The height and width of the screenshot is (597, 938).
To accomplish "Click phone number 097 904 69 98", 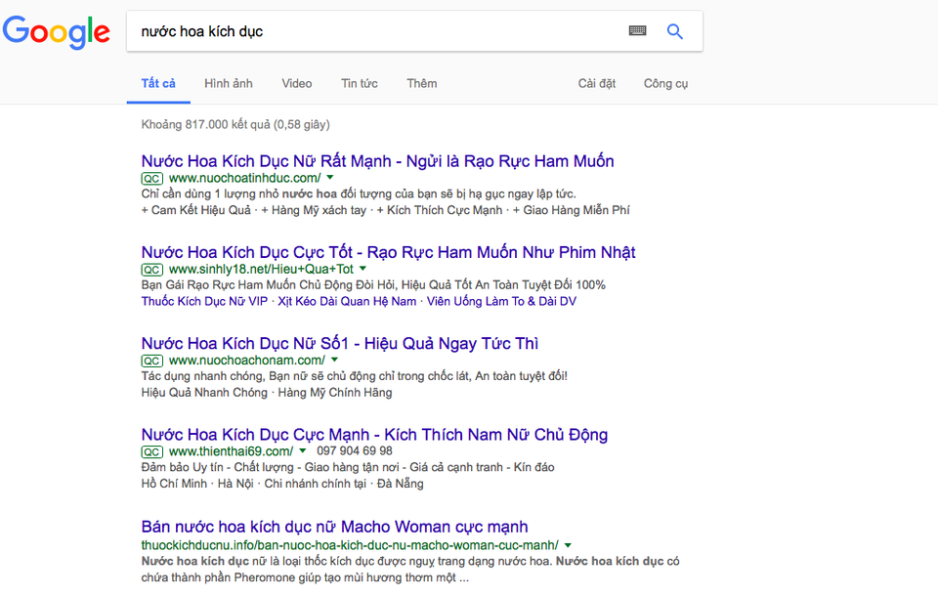I will coord(354,451).
